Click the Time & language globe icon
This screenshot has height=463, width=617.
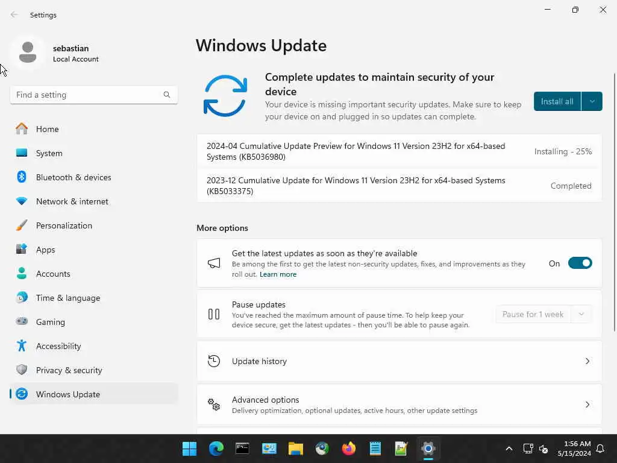pyautogui.click(x=22, y=297)
